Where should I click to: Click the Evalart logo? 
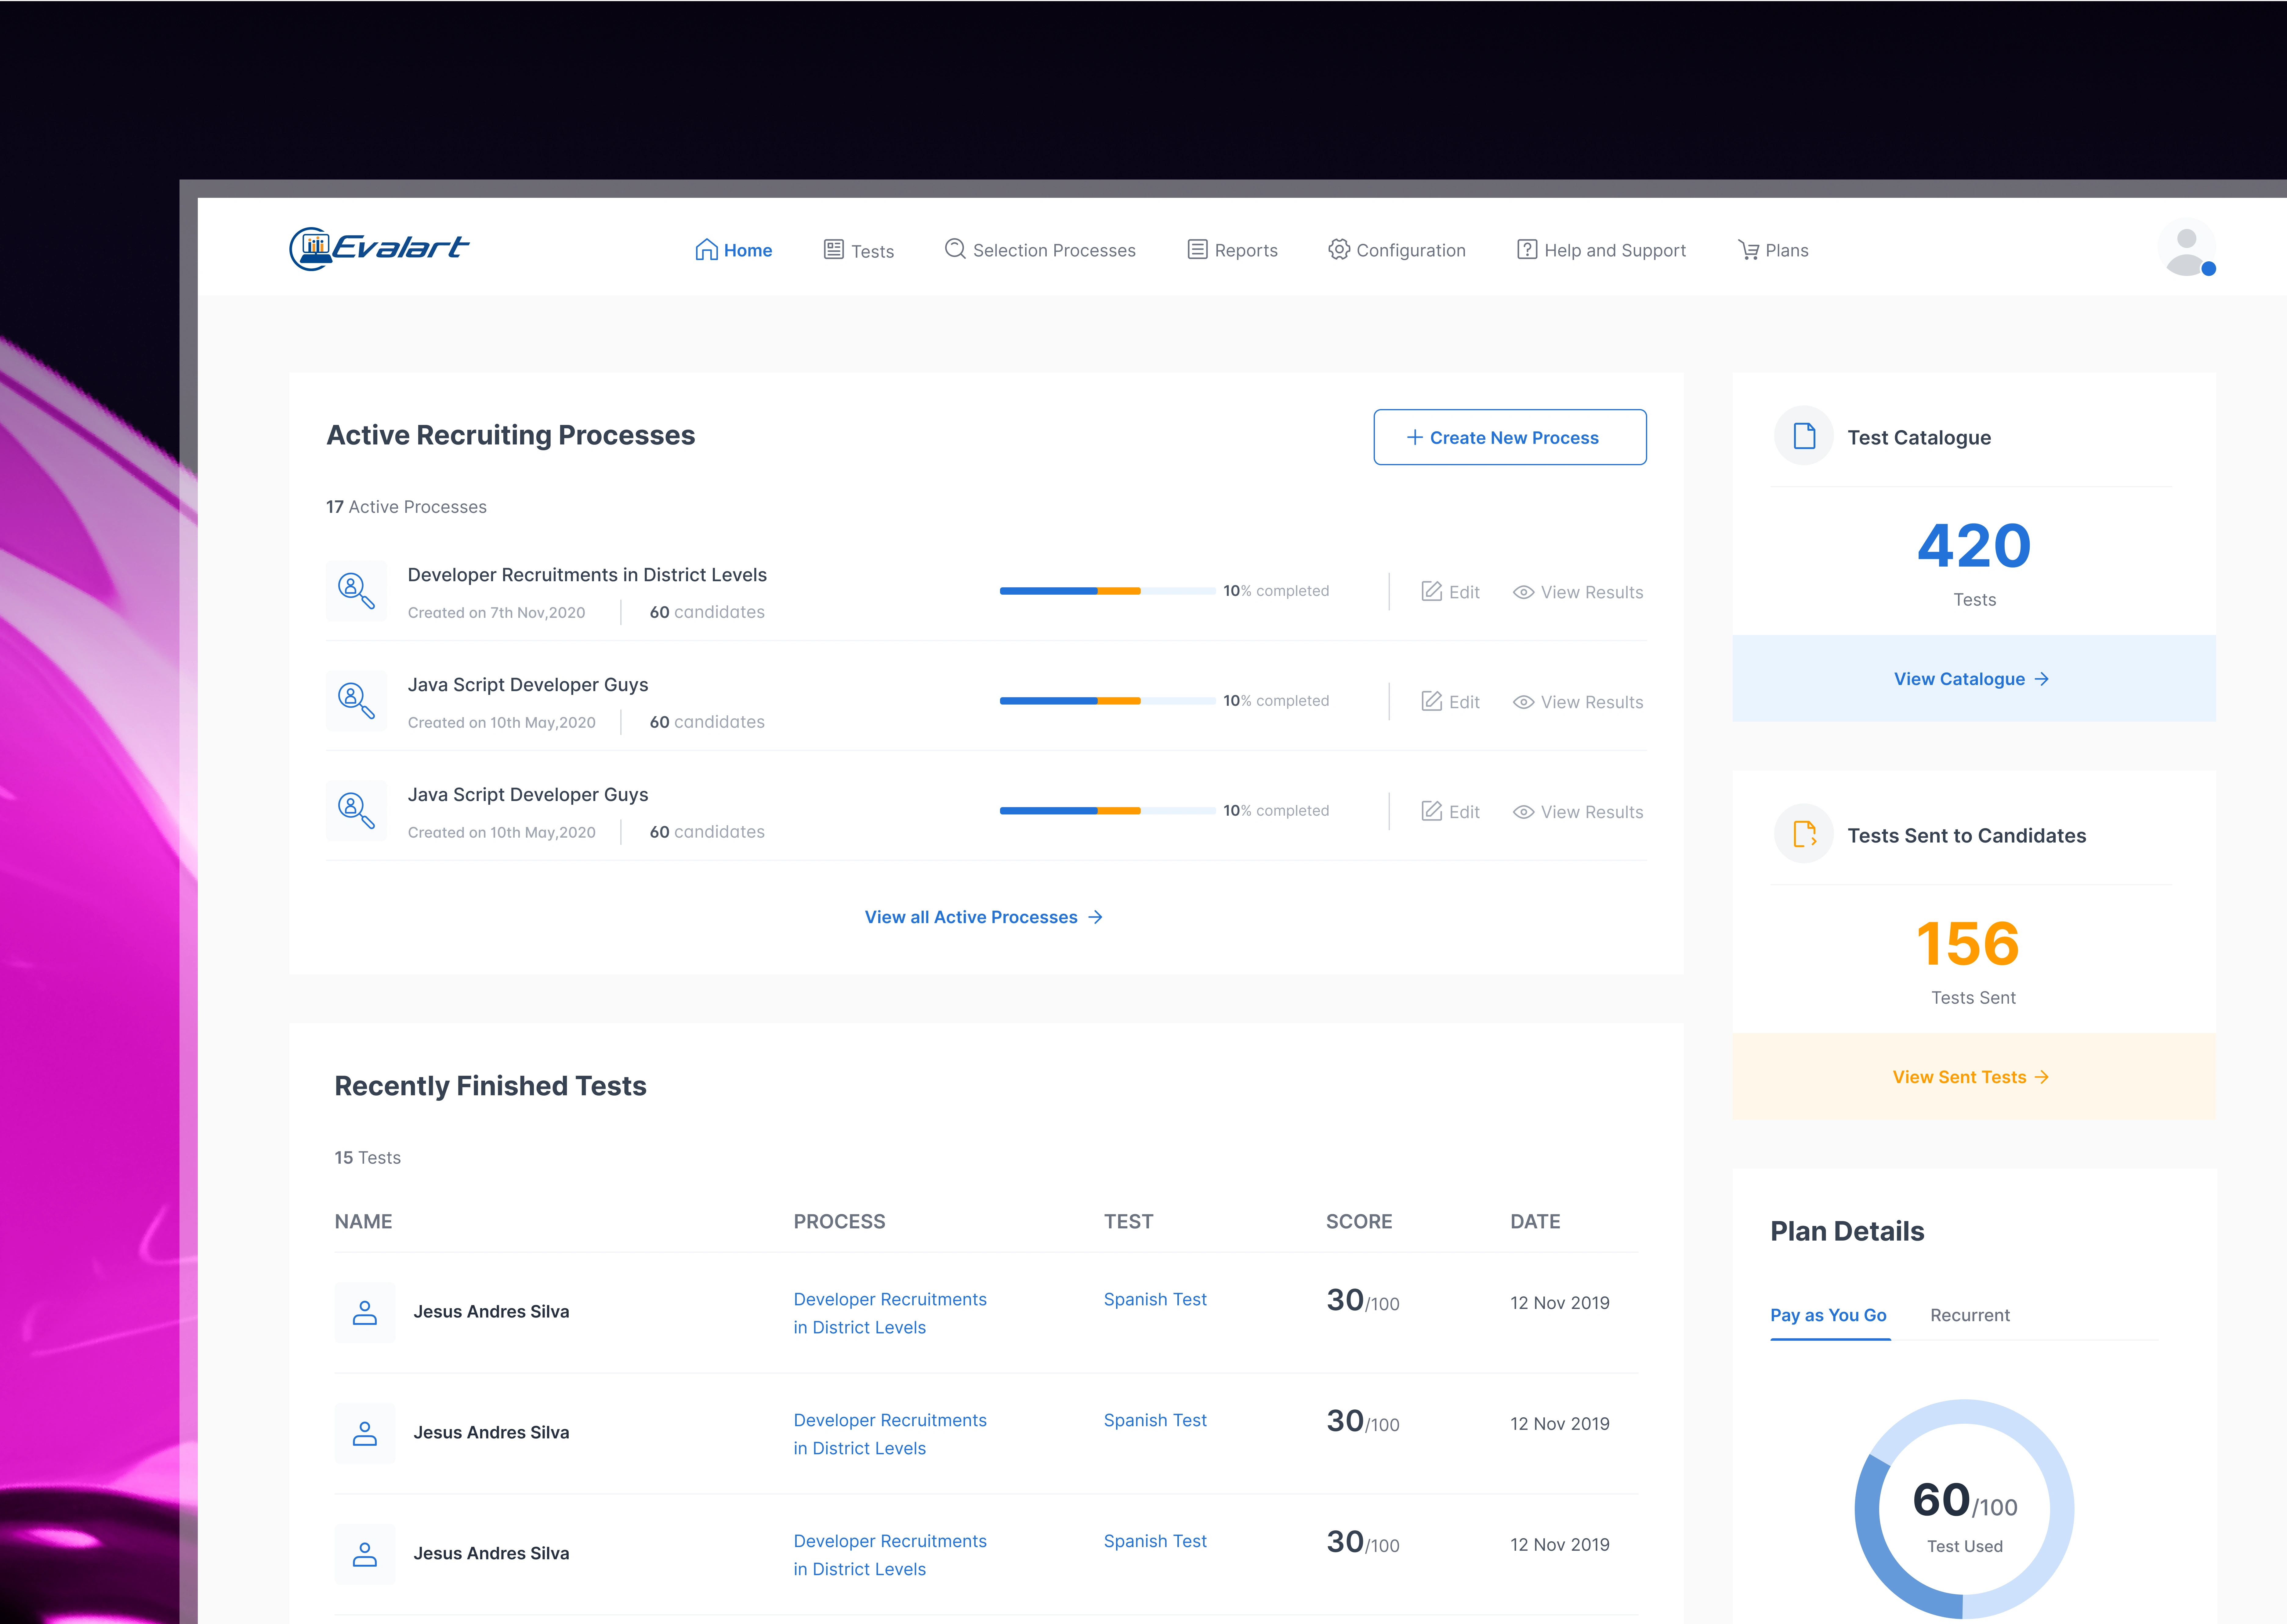379,248
